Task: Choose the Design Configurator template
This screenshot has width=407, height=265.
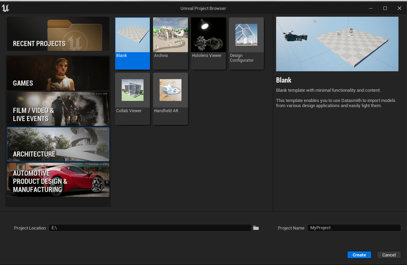Action: click(246, 43)
